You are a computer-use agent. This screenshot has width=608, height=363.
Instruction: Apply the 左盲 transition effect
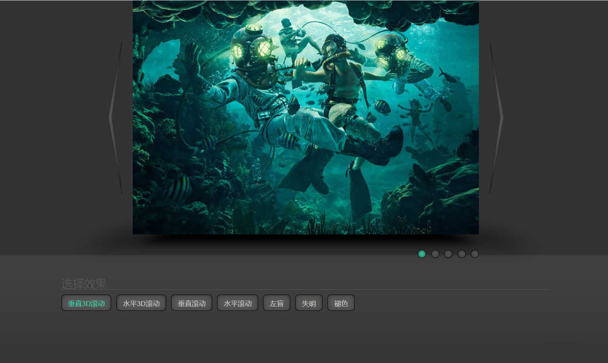(277, 303)
